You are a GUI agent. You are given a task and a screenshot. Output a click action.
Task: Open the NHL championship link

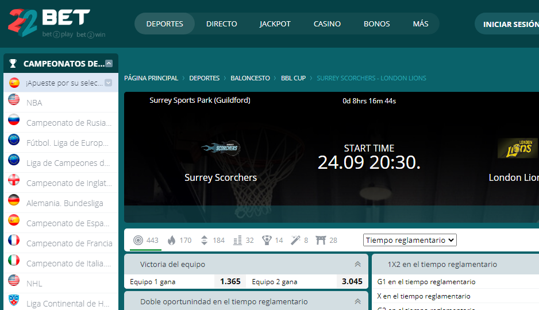(x=34, y=284)
